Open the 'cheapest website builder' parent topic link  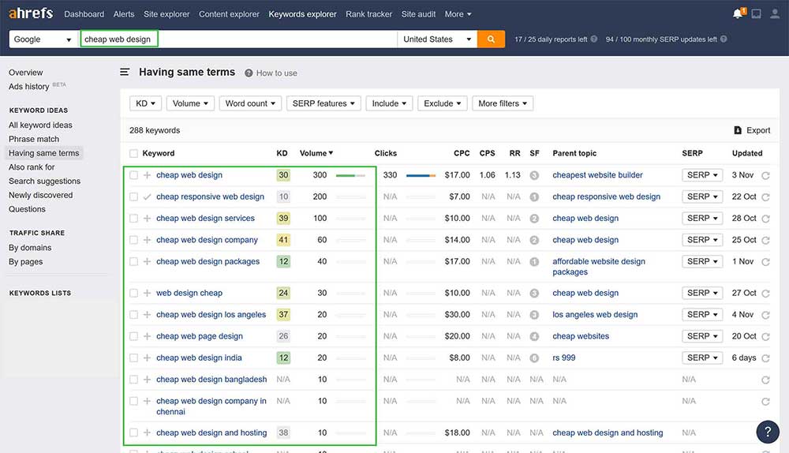597,175
